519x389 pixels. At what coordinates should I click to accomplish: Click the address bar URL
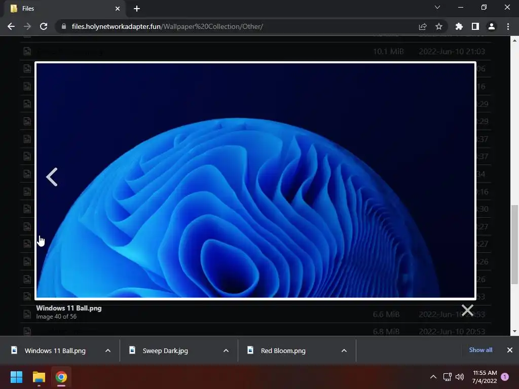point(167,26)
